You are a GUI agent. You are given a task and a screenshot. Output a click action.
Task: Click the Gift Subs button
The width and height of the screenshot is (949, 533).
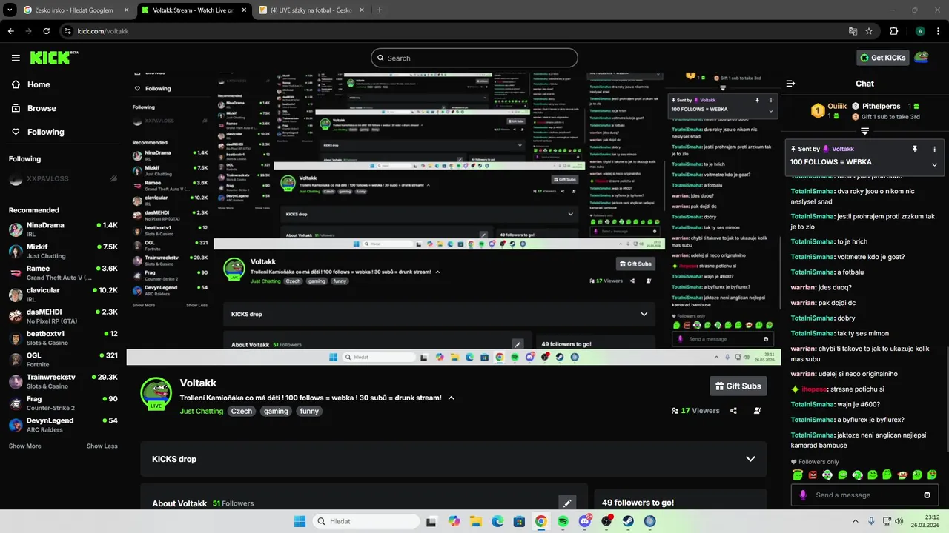738,386
